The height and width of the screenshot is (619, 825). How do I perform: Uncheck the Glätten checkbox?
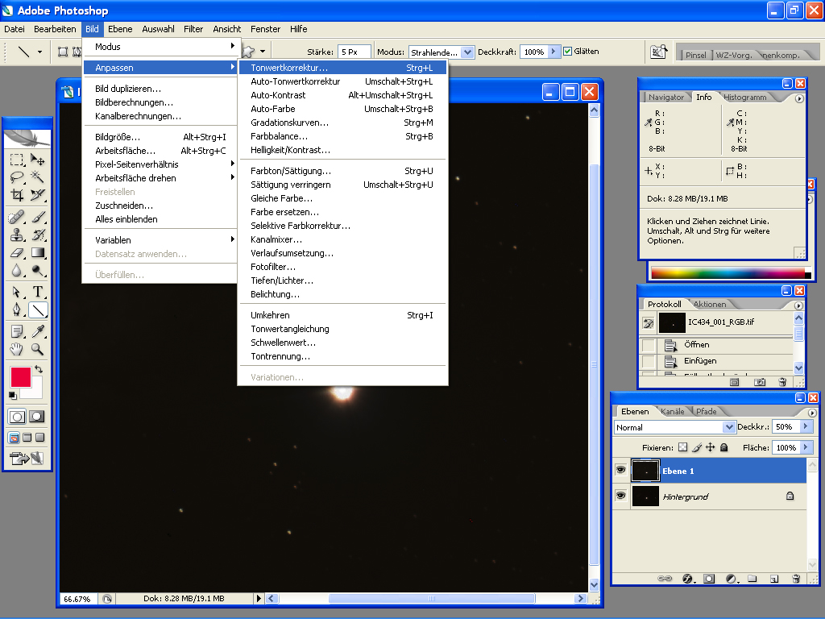(567, 51)
